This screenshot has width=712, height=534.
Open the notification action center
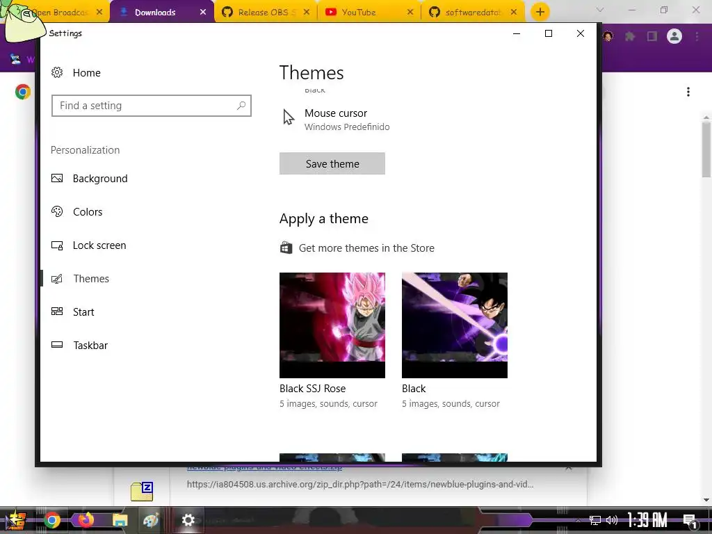pos(690,521)
